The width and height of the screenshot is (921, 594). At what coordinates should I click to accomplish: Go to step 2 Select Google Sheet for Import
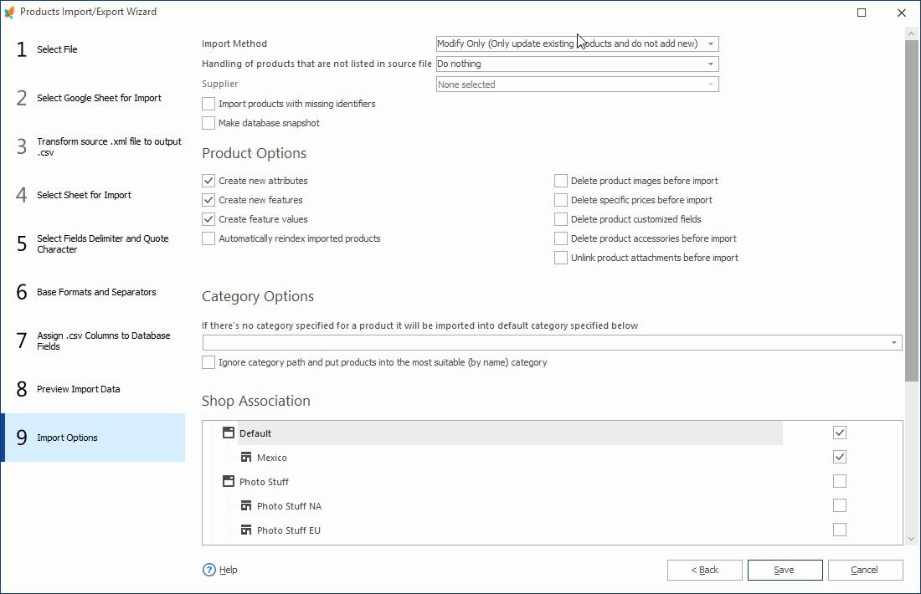point(94,98)
